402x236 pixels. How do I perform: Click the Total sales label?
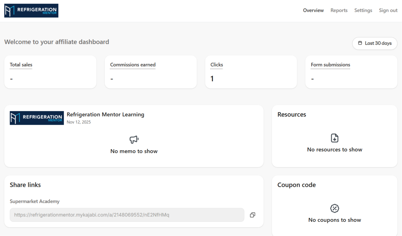(21, 65)
